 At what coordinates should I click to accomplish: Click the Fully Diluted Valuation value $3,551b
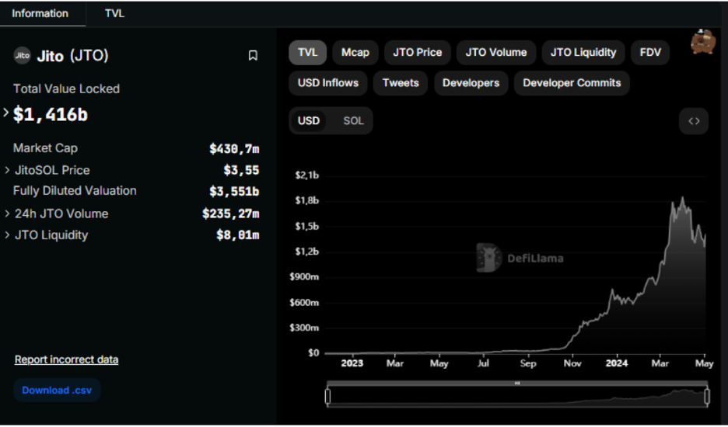[x=234, y=192]
